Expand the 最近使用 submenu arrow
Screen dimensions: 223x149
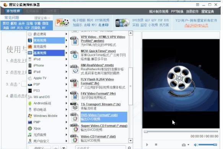(x=66, y=34)
